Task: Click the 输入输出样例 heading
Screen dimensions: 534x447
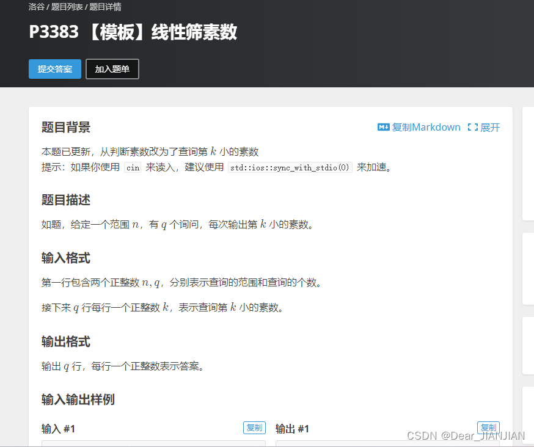Action: pyautogui.click(x=78, y=400)
